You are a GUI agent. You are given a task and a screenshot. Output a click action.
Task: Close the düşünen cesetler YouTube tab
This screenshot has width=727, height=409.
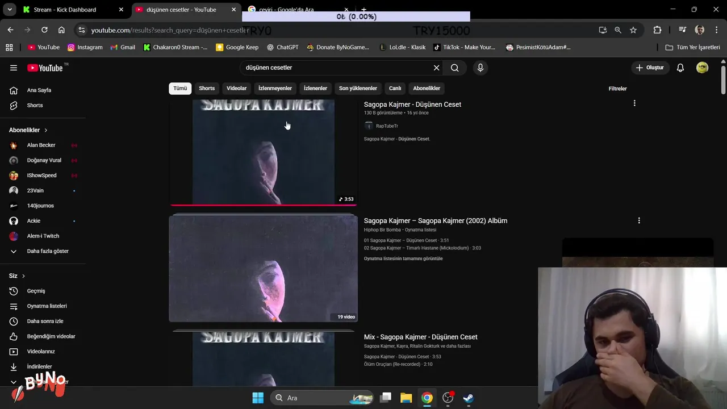pos(233,10)
